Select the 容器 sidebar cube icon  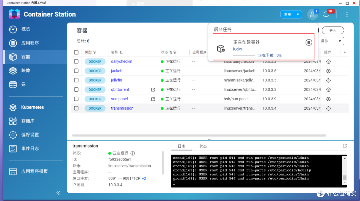[x=13, y=57]
